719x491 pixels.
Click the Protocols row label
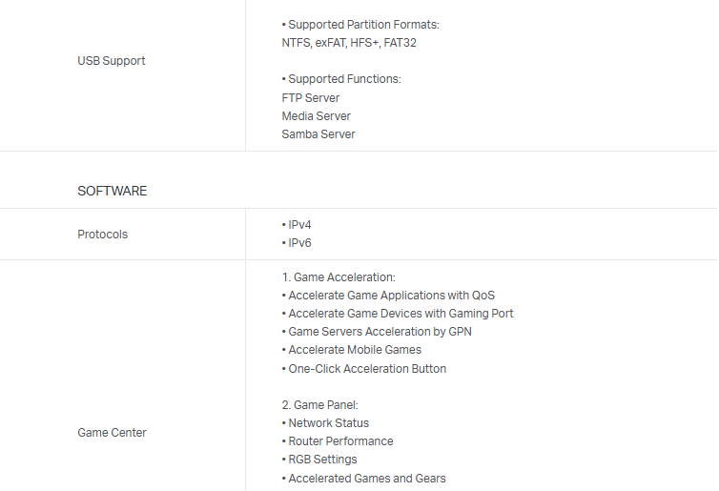[x=103, y=235]
